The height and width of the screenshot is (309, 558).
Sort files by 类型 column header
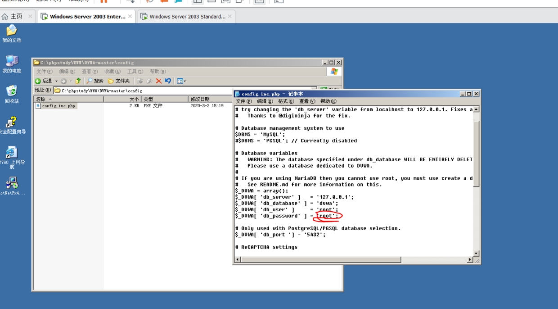165,99
